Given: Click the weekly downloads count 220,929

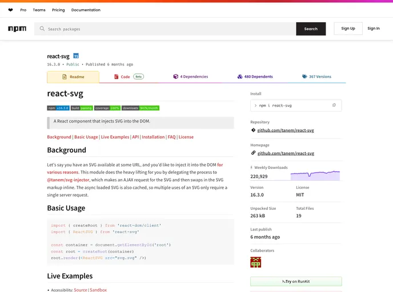Looking at the screenshot, I should point(259,176).
